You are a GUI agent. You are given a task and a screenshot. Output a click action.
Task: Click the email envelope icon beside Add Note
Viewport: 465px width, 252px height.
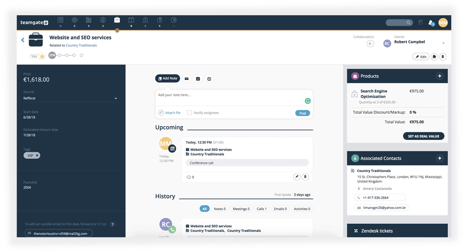click(186, 79)
